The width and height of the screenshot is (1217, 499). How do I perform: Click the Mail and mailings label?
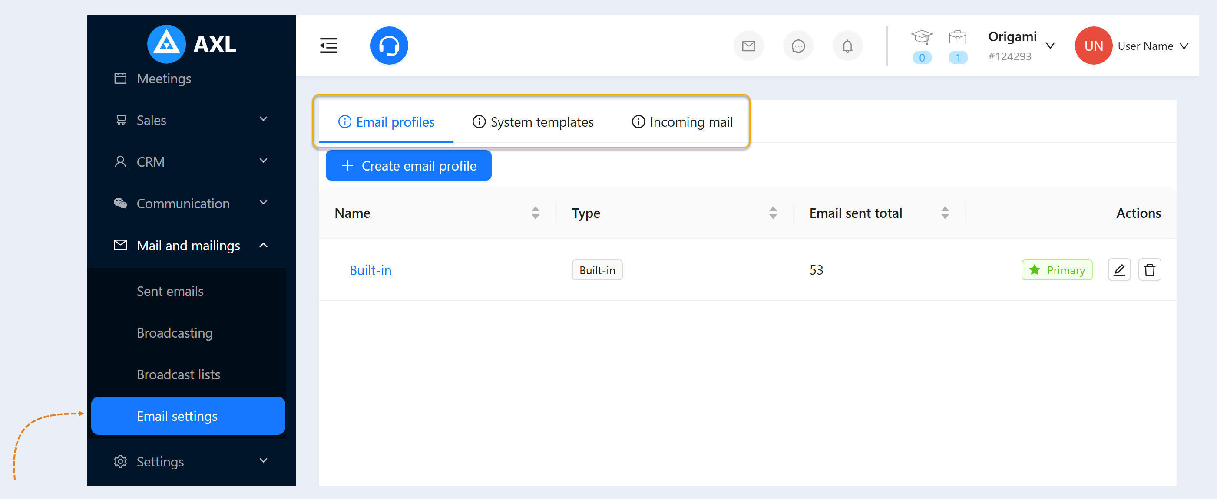[188, 246]
